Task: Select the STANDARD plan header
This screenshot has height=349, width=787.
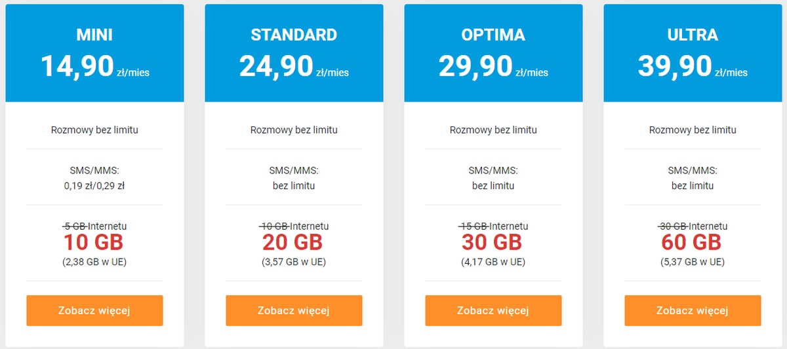Action: [x=294, y=35]
